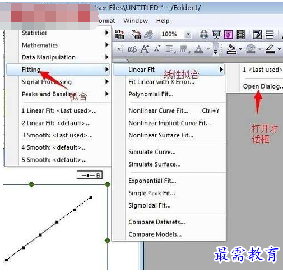Click the Import Multiple ASCII toolbar icon

[119, 34]
